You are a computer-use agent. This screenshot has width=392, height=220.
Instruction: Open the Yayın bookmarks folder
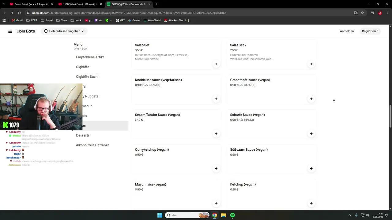pyautogui.click(x=61, y=20)
